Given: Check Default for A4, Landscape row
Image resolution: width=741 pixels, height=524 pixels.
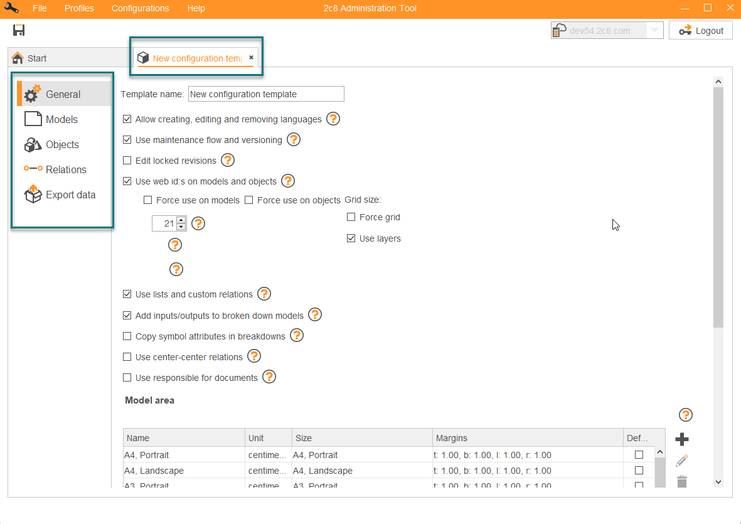Looking at the screenshot, I should [x=639, y=470].
